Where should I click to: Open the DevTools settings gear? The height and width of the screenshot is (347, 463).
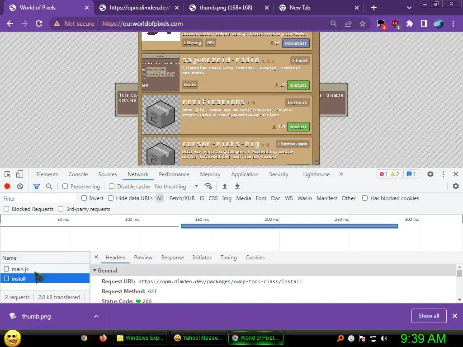pos(430,174)
